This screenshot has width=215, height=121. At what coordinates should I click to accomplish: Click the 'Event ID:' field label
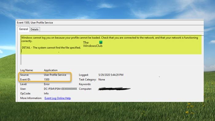click(x=25, y=80)
